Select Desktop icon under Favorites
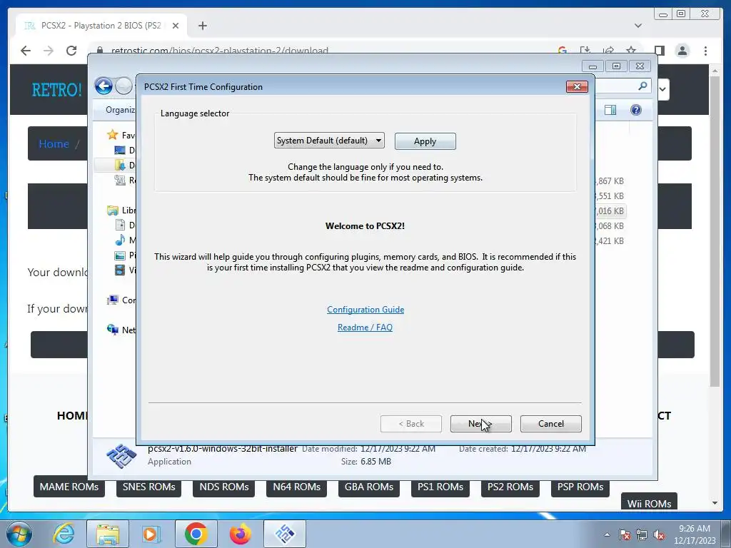The width and height of the screenshot is (731, 548). pyautogui.click(x=120, y=150)
